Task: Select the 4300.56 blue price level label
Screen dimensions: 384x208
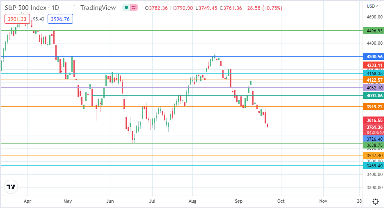Action: tap(373, 57)
